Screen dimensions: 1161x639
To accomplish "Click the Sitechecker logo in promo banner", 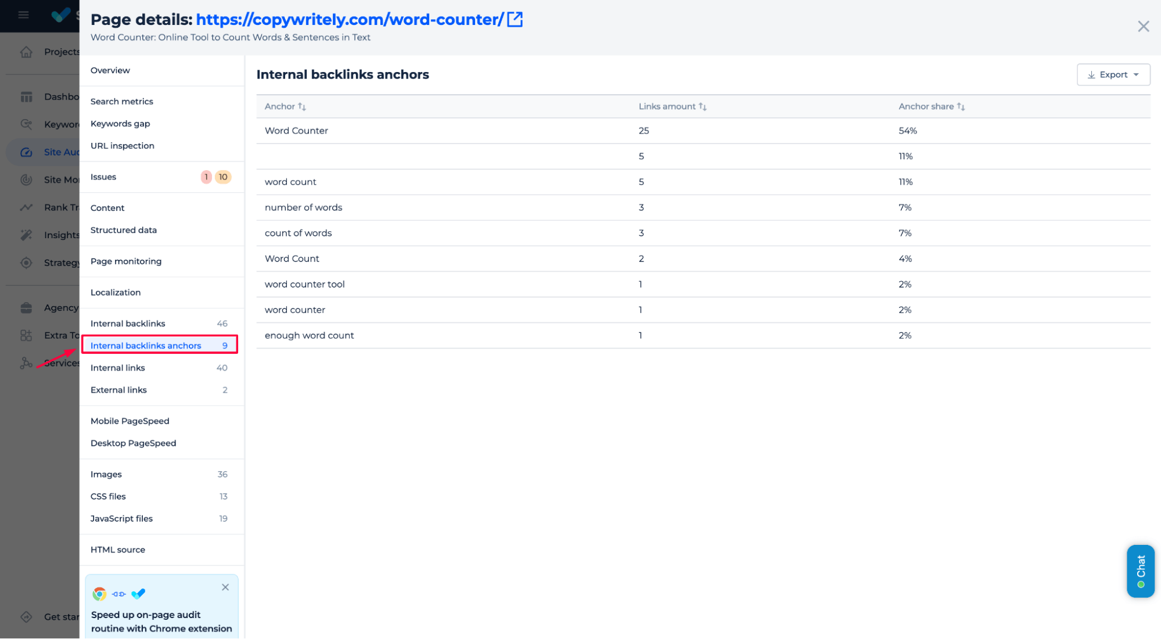I will tap(138, 594).
